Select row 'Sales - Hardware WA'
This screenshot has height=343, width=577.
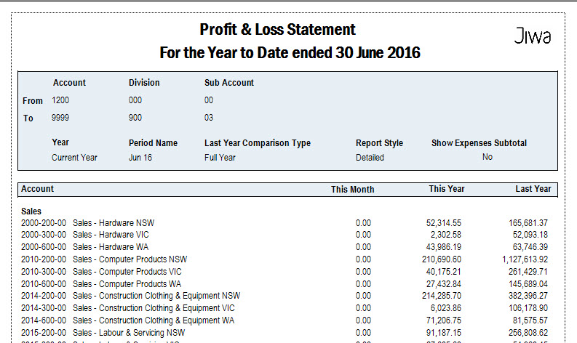point(284,247)
